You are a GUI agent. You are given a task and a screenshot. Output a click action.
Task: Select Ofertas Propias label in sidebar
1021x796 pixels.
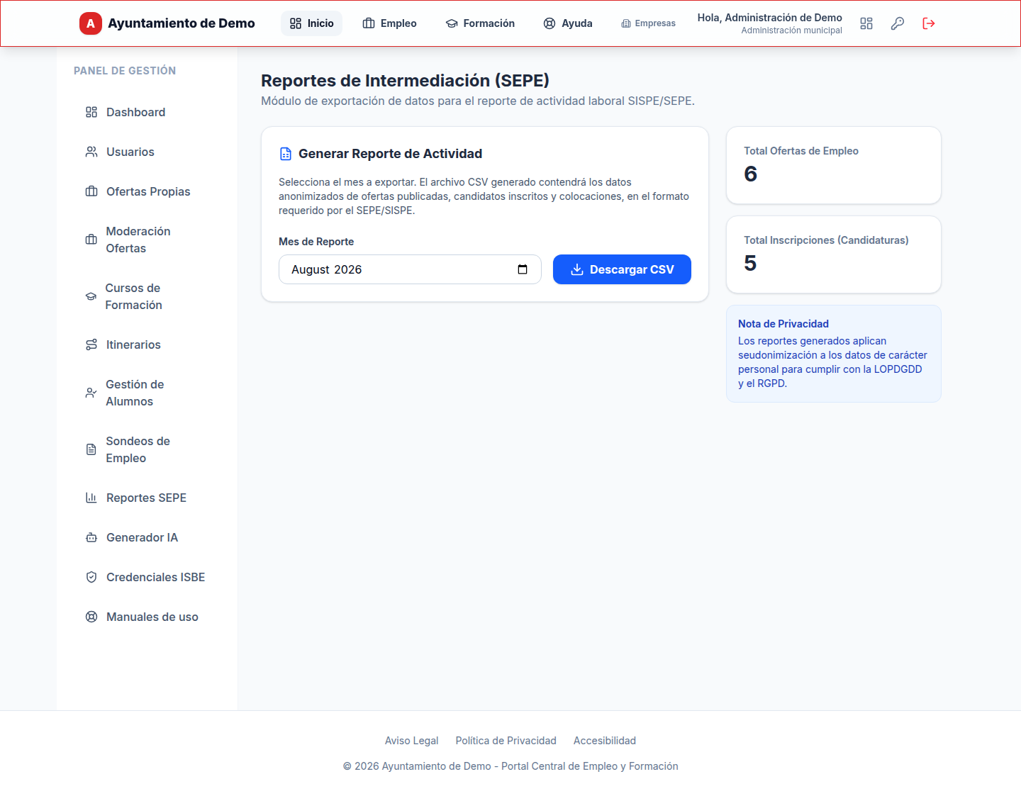148,191
